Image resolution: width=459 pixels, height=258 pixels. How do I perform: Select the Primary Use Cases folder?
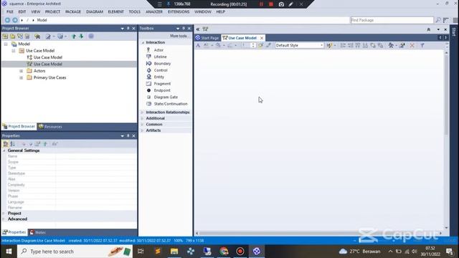[x=49, y=77]
